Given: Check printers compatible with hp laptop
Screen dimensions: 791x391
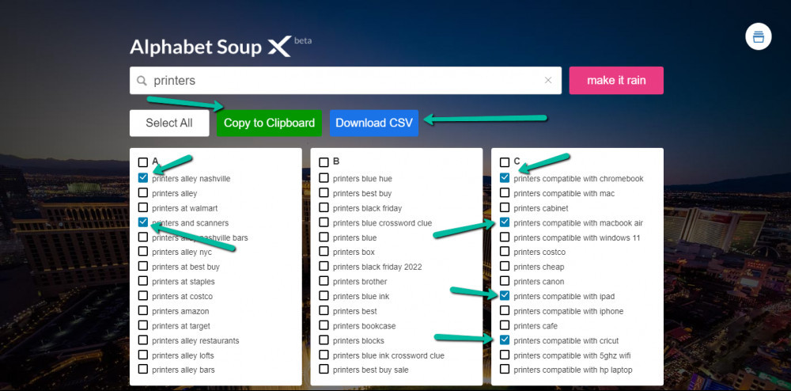Looking at the screenshot, I should tap(505, 370).
